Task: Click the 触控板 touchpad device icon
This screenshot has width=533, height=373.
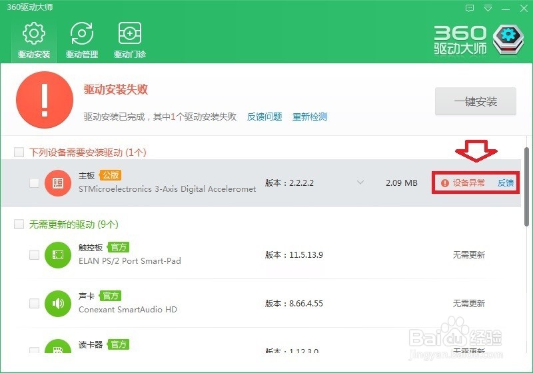Action: pyautogui.click(x=58, y=255)
